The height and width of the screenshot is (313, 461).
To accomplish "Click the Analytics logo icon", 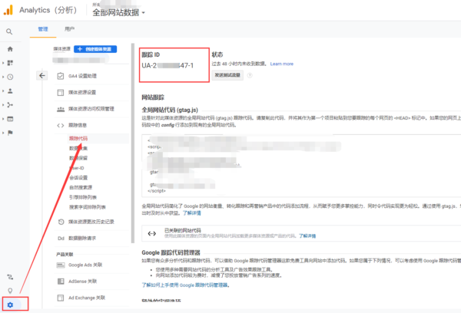I will point(8,10).
